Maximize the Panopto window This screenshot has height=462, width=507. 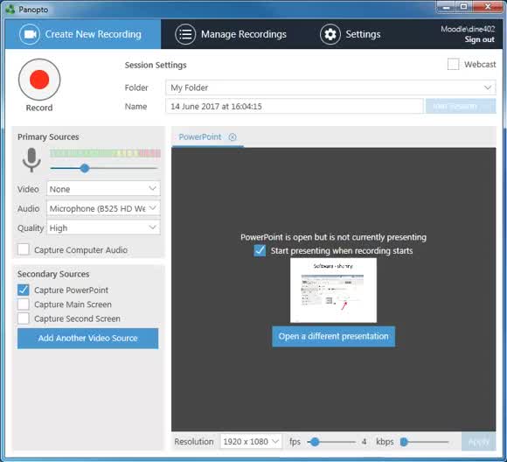[463, 7]
